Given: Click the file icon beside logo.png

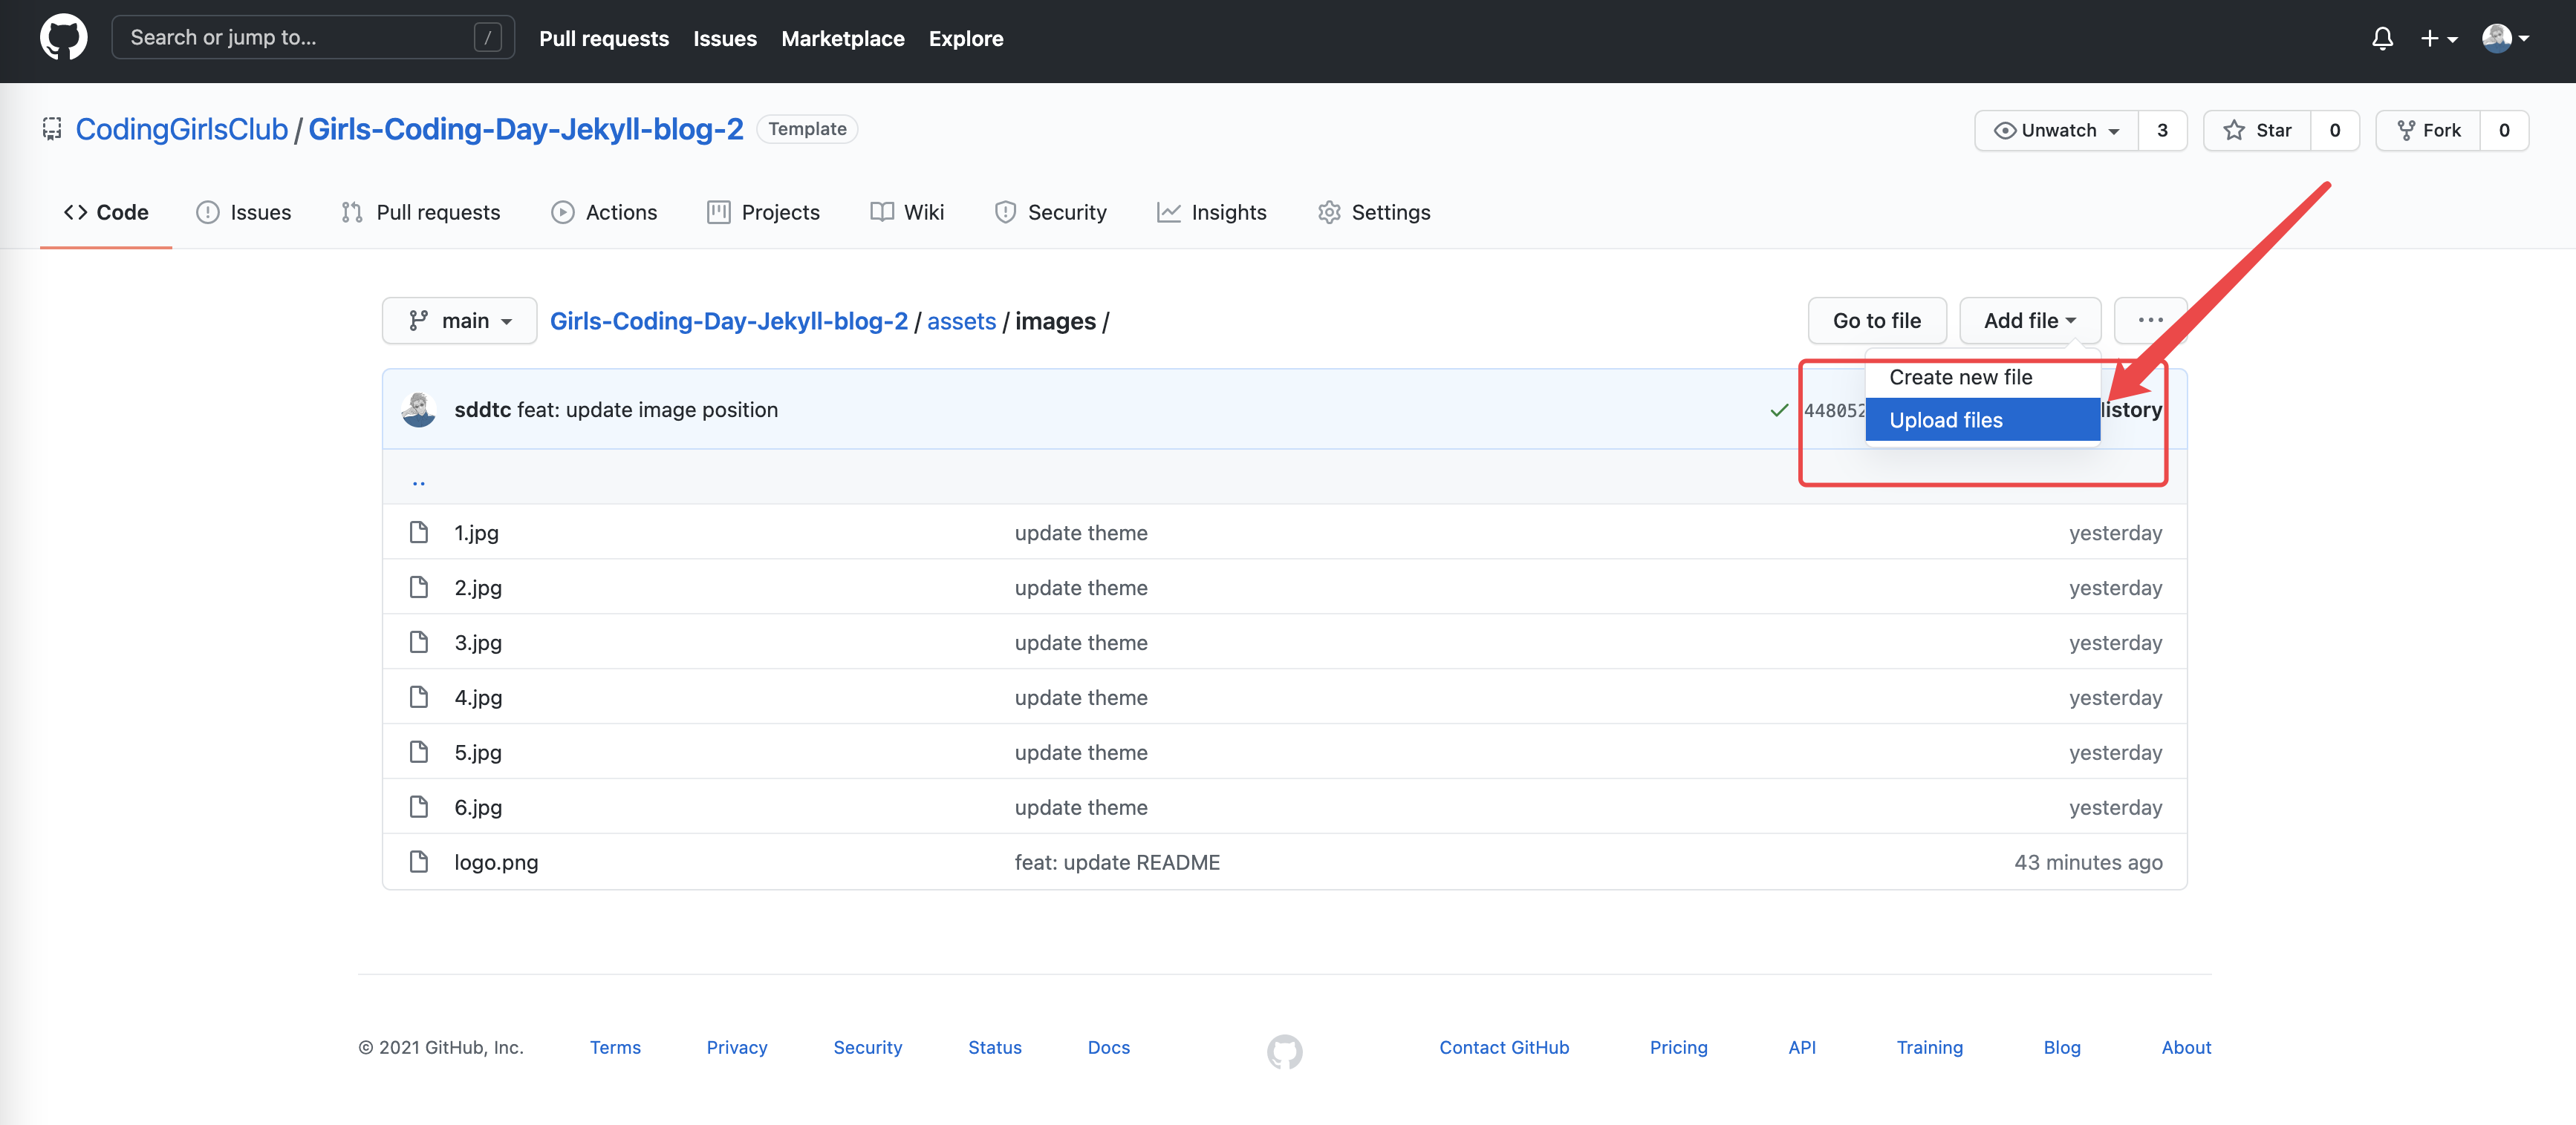Looking at the screenshot, I should coord(419,862).
